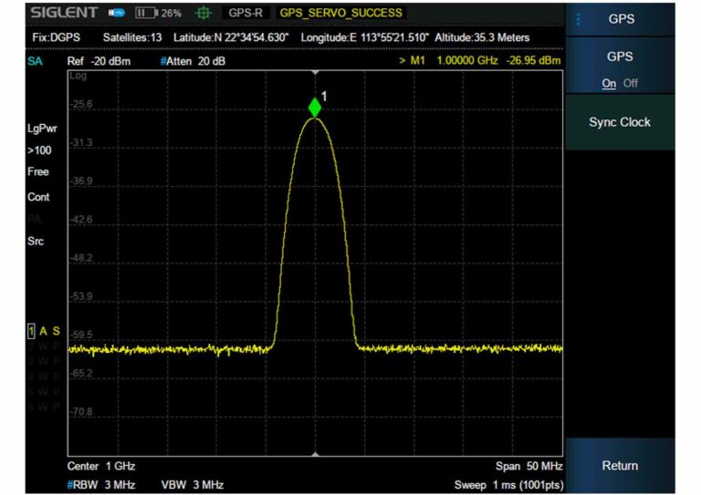
Task: Click the Free trigger label
Action: click(x=38, y=172)
